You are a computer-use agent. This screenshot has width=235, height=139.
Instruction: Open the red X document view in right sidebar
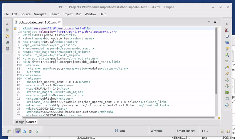click(x=227, y=30)
